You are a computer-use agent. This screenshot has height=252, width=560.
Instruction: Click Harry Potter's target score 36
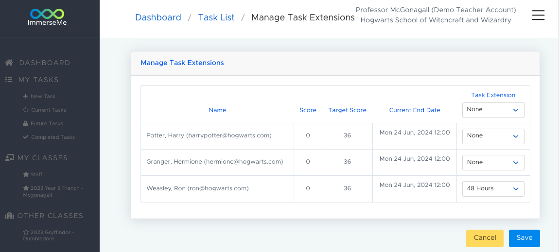click(x=348, y=135)
